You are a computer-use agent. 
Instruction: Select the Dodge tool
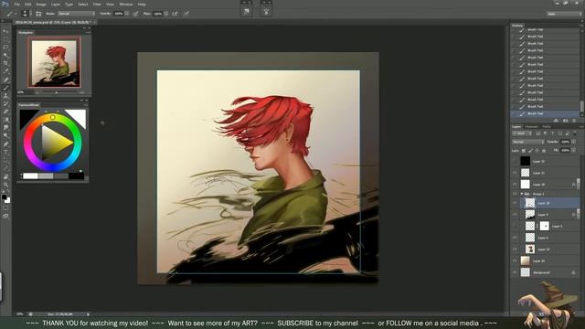(5, 136)
